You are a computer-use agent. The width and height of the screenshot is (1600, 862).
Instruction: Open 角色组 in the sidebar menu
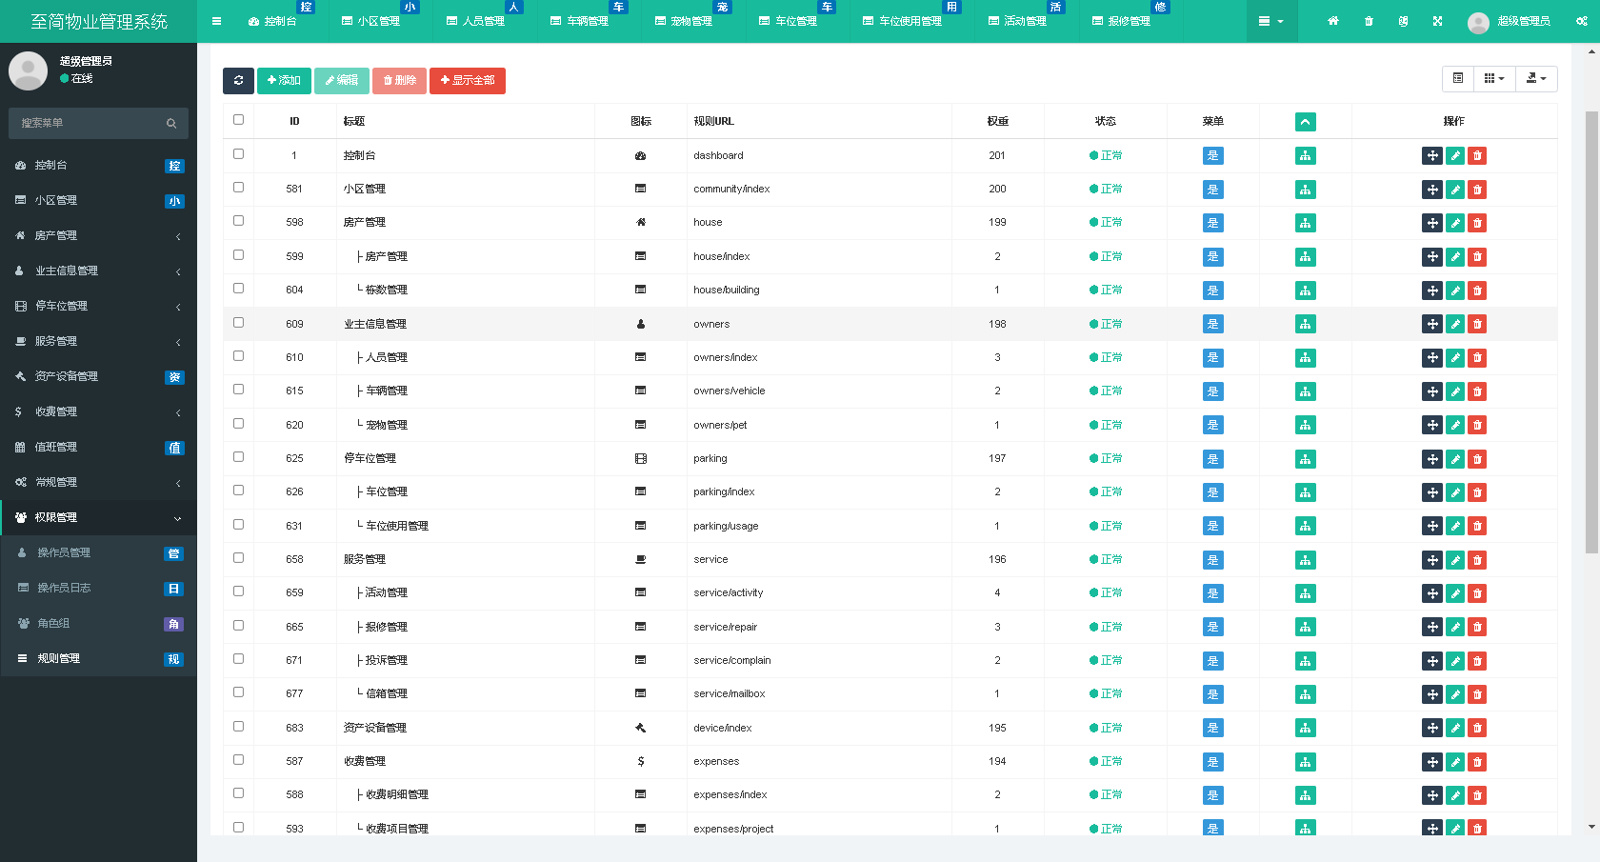tap(98, 623)
